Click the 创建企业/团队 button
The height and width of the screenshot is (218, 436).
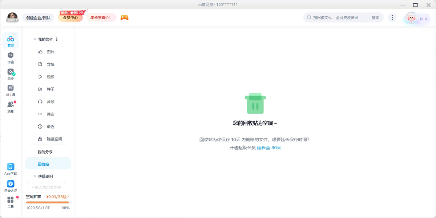point(38,17)
